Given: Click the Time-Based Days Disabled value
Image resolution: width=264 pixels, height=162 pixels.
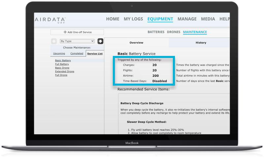Looking at the screenshot, I should coord(160,81).
